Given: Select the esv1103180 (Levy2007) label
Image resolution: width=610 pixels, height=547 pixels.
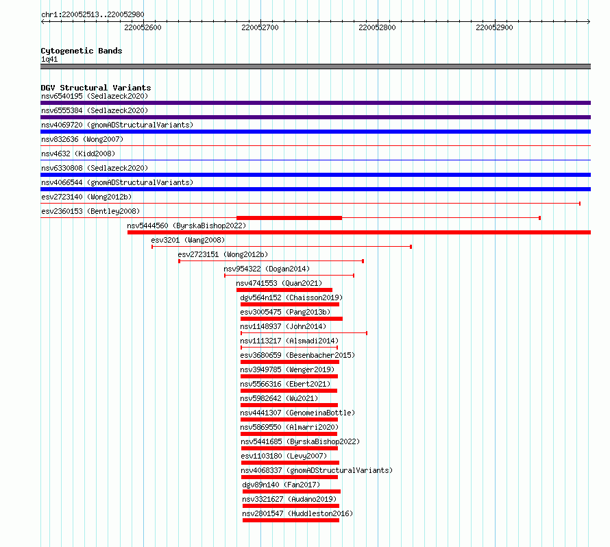Looking at the screenshot, I should pos(284,456).
